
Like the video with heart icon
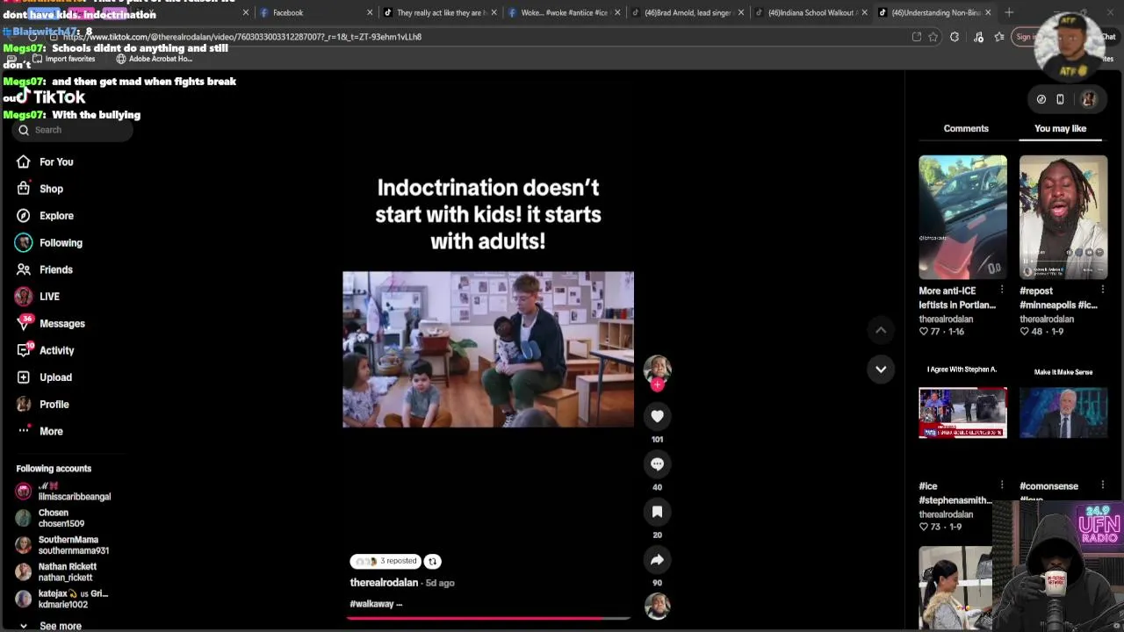click(657, 416)
